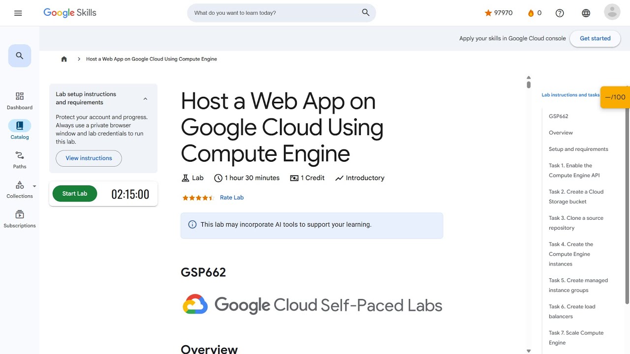Click the star points icon showing 97970
This screenshot has width=630, height=354.
pyautogui.click(x=488, y=13)
